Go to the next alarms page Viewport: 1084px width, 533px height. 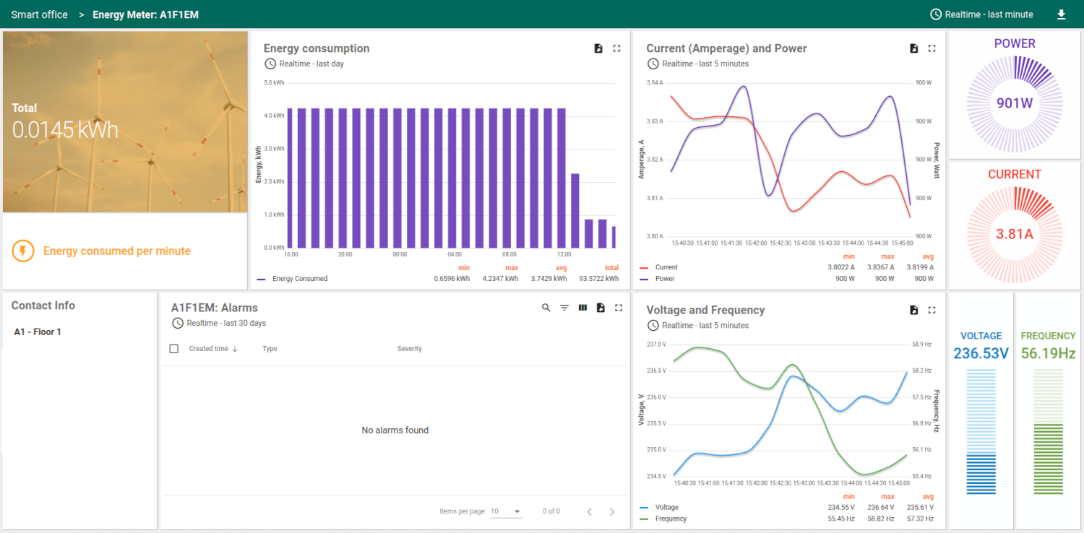(612, 511)
